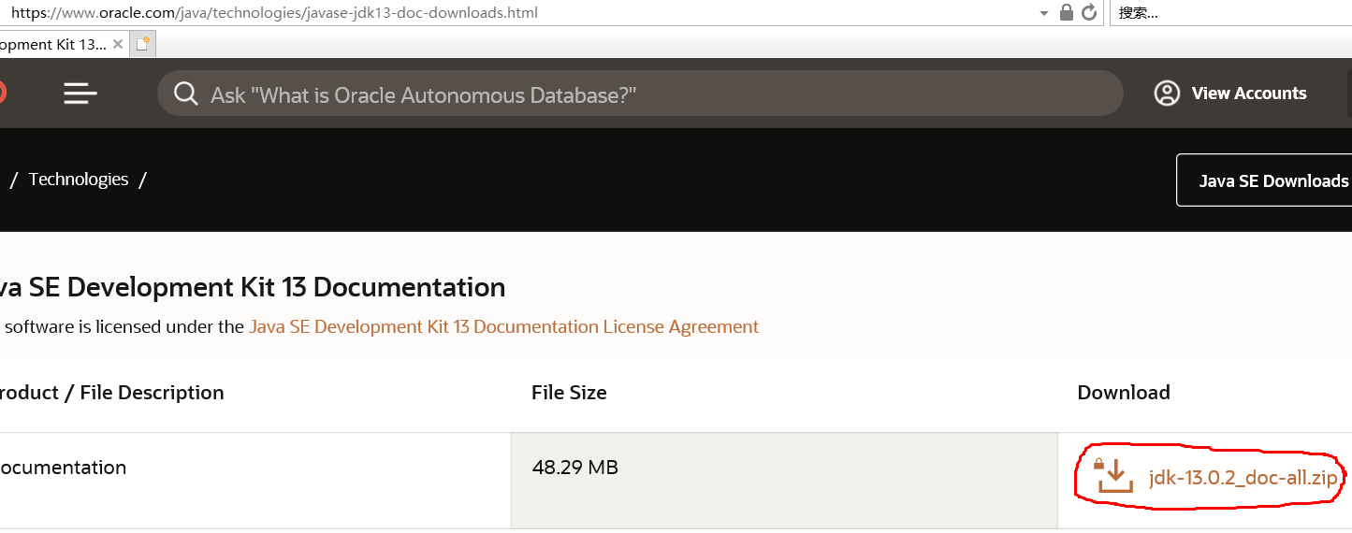Screen dimensions: 1352x533
Task: Go to the Technologies breadcrumb
Action: 79,180
